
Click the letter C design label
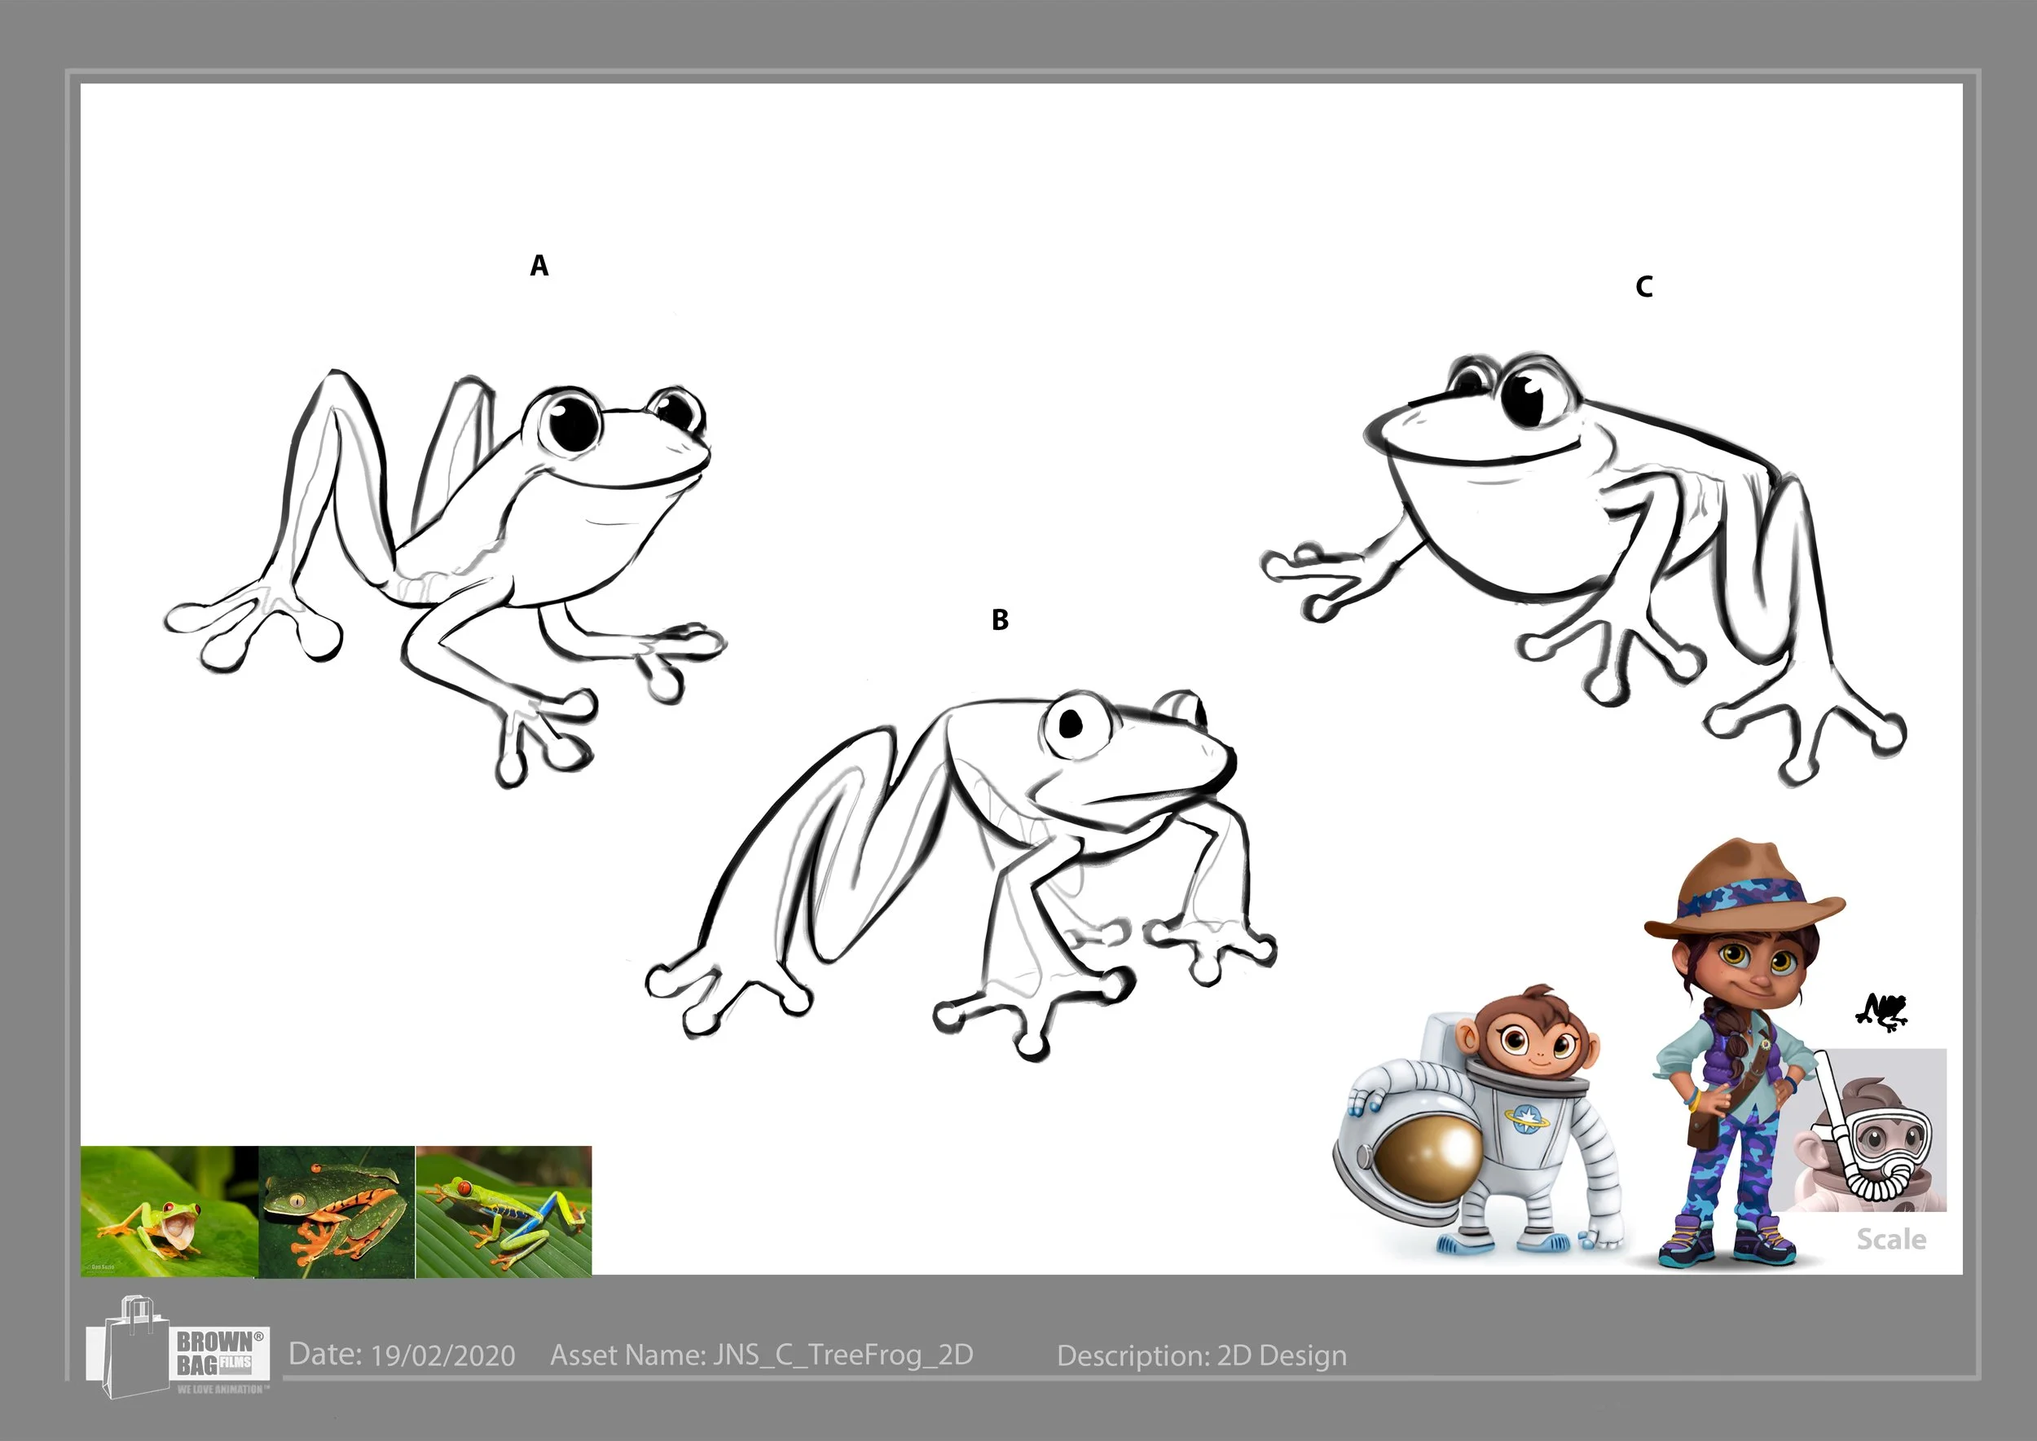pos(1643,287)
